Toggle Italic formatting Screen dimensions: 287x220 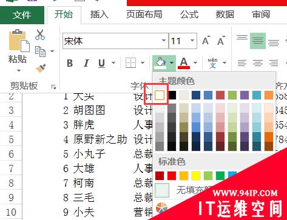[x=86, y=63]
